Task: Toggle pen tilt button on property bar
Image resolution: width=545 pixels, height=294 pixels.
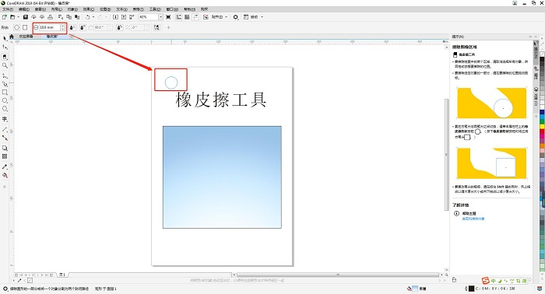Action: click(83, 27)
